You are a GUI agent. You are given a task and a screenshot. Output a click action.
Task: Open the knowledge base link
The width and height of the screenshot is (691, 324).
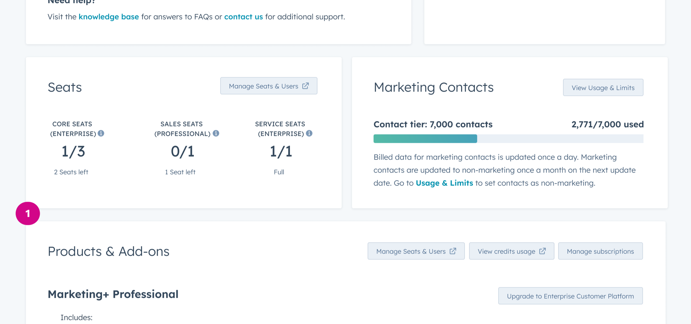point(109,17)
